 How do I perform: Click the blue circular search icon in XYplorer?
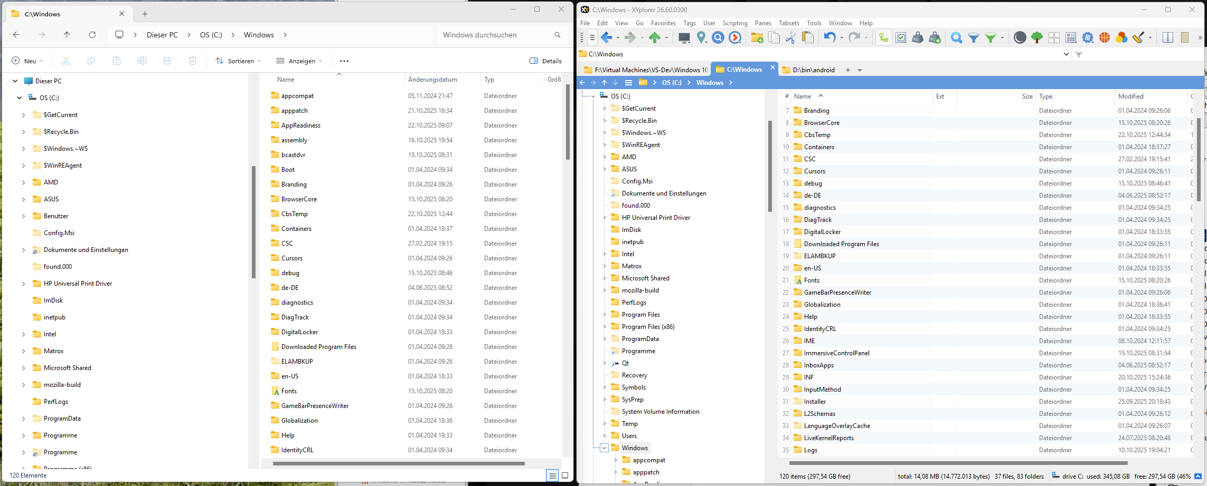[718, 37]
